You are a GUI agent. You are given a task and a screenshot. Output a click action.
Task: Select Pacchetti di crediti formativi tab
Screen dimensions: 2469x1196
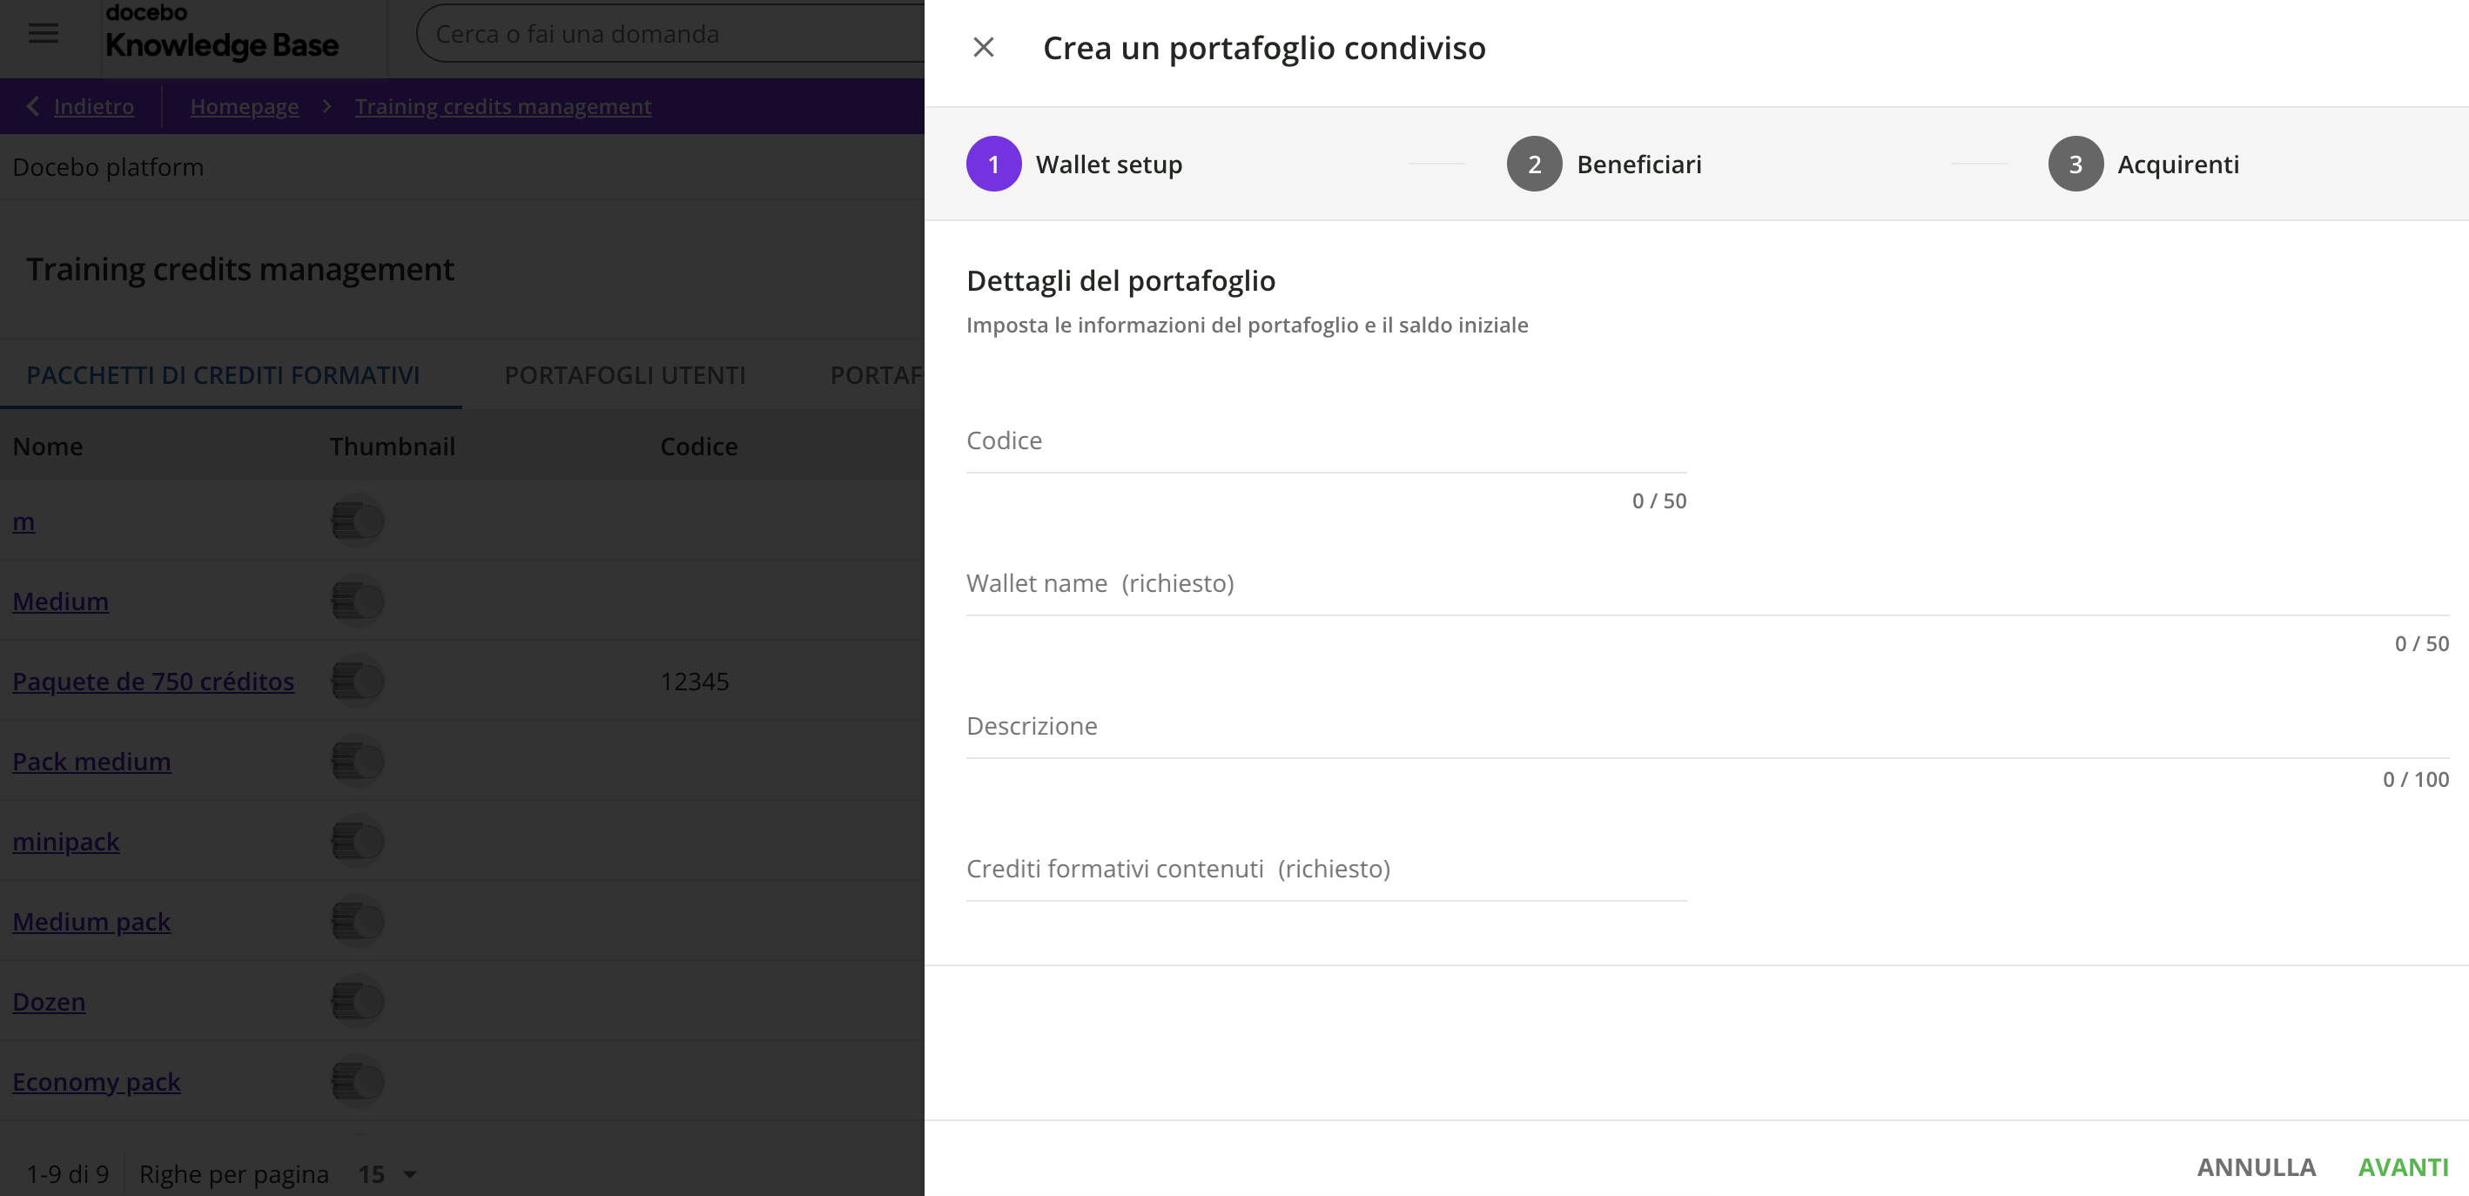click(224, 374)
